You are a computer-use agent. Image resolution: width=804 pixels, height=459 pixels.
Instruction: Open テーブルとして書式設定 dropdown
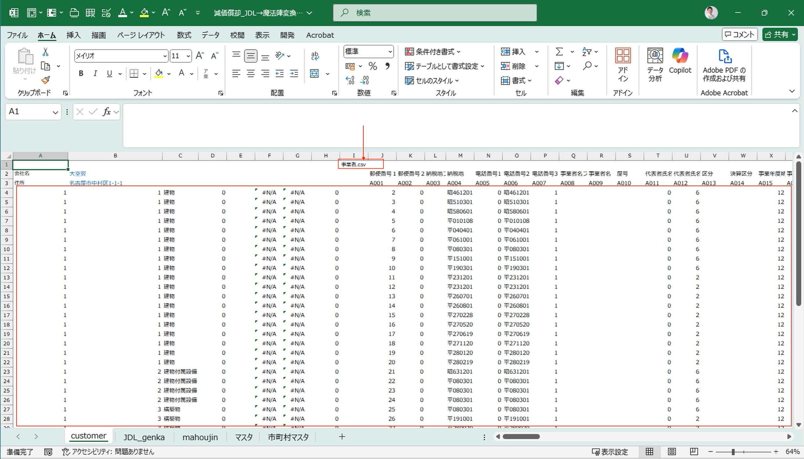(x=444, y=66)
